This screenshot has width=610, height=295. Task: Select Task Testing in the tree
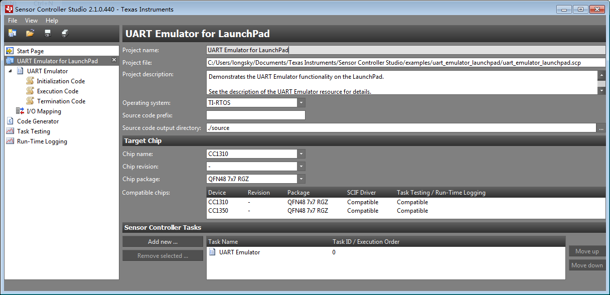[x=34, y=131]
